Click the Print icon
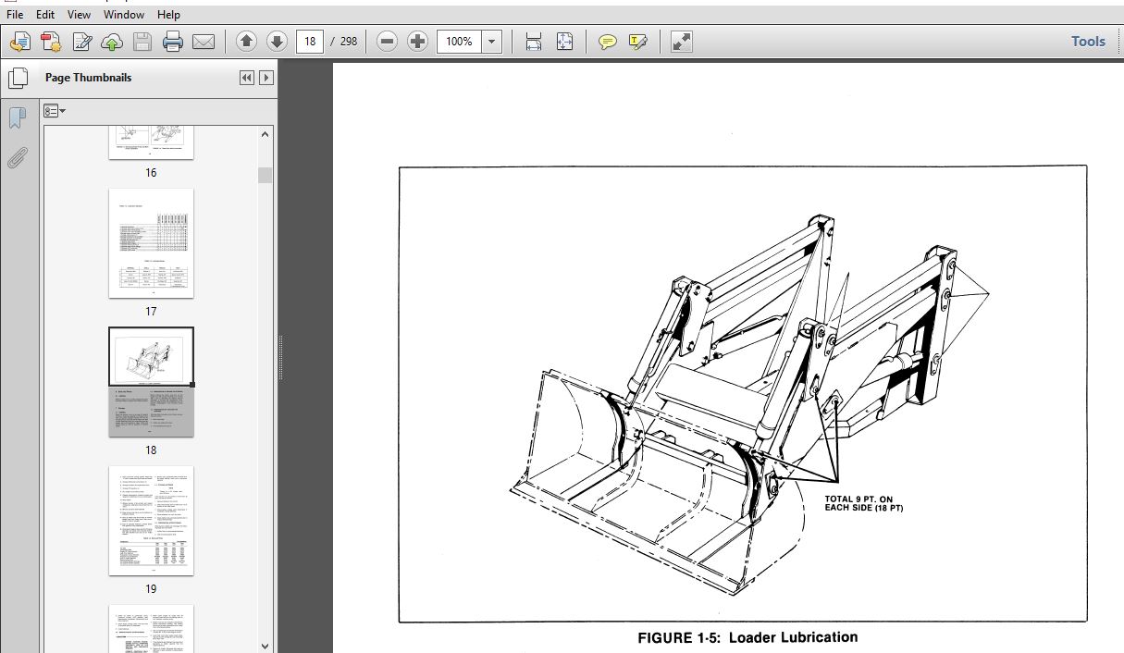The width and height of the screenshot is (1124, 653). point(173,42)
